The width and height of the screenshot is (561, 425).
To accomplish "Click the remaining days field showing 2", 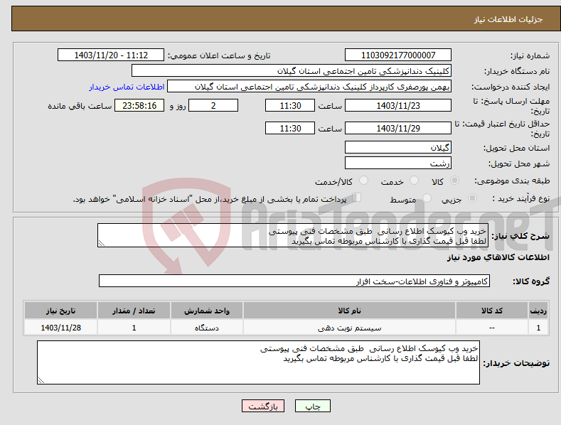I will coord(213,105).
